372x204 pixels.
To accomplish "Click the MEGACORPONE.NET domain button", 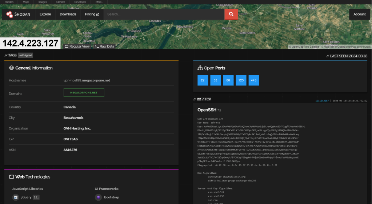I will [84, 93].
